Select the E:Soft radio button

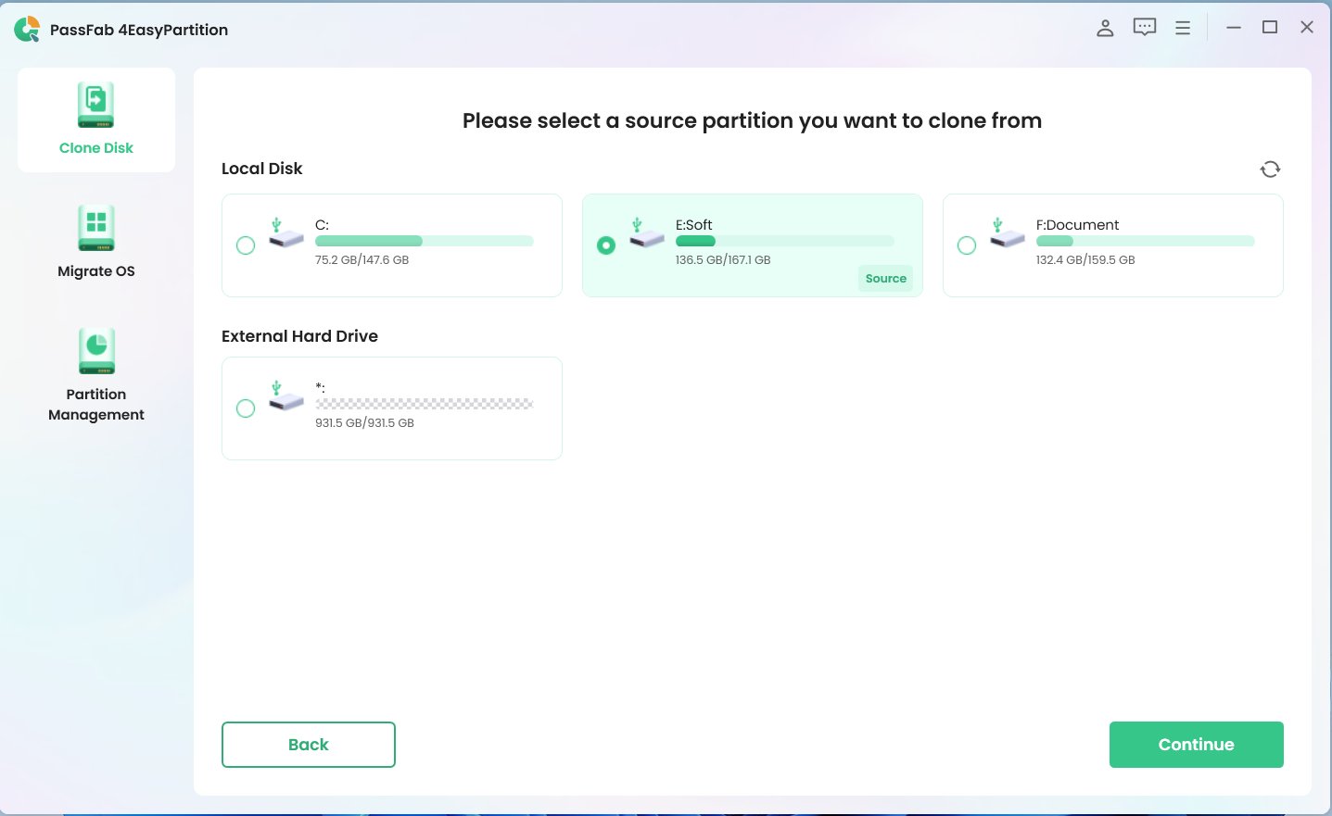tap(606, 245)
